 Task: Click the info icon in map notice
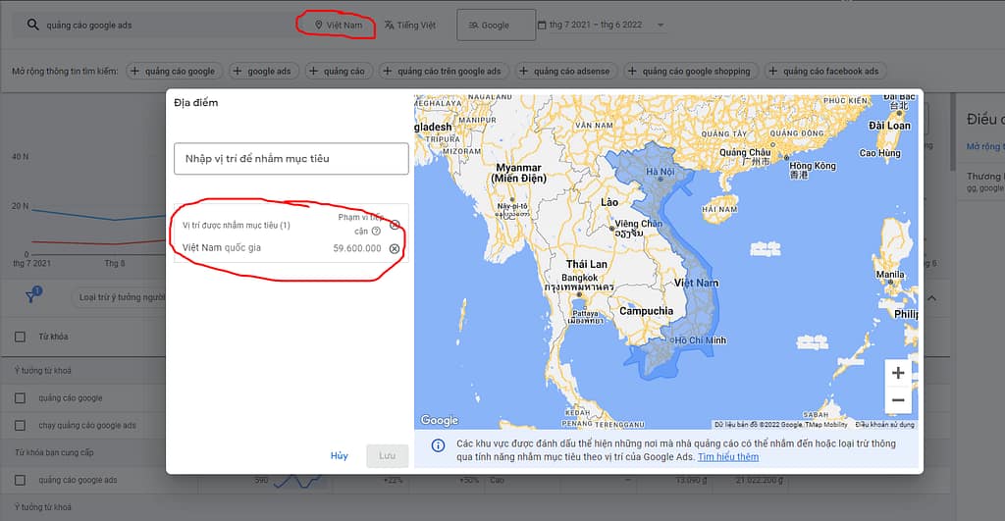(x=438, y=445)
